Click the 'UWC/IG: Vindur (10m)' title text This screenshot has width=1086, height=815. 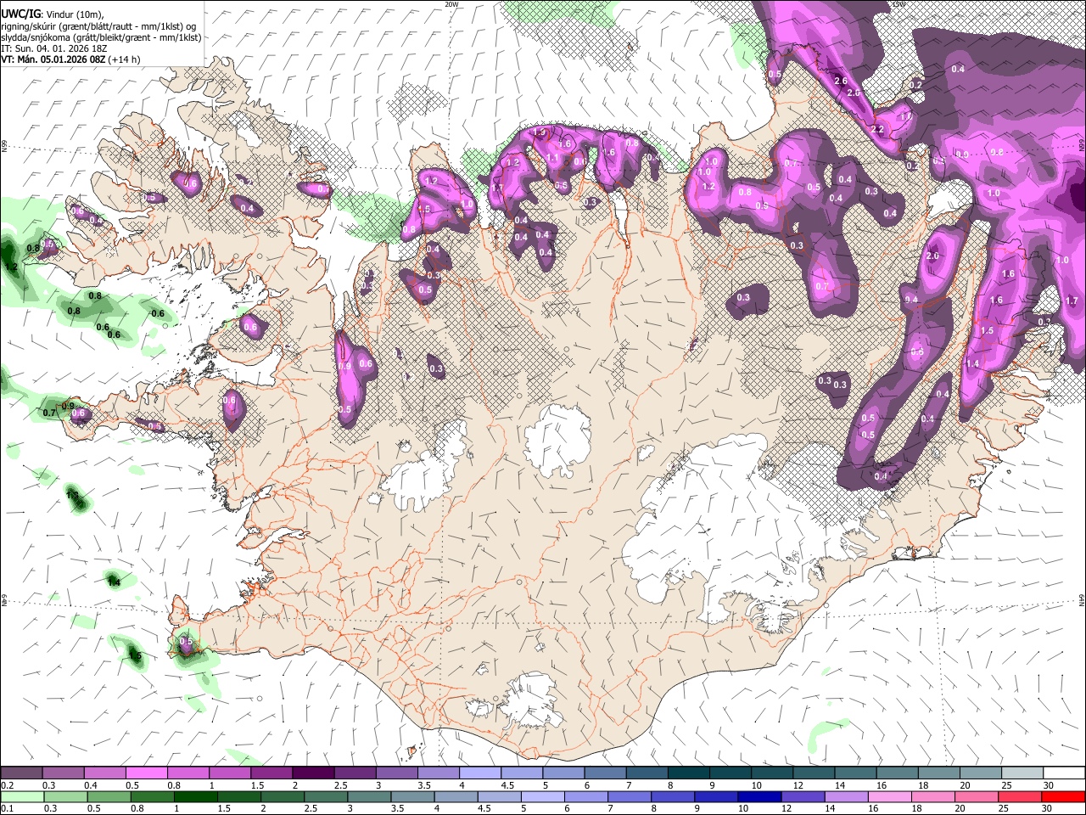pos(53,14)
